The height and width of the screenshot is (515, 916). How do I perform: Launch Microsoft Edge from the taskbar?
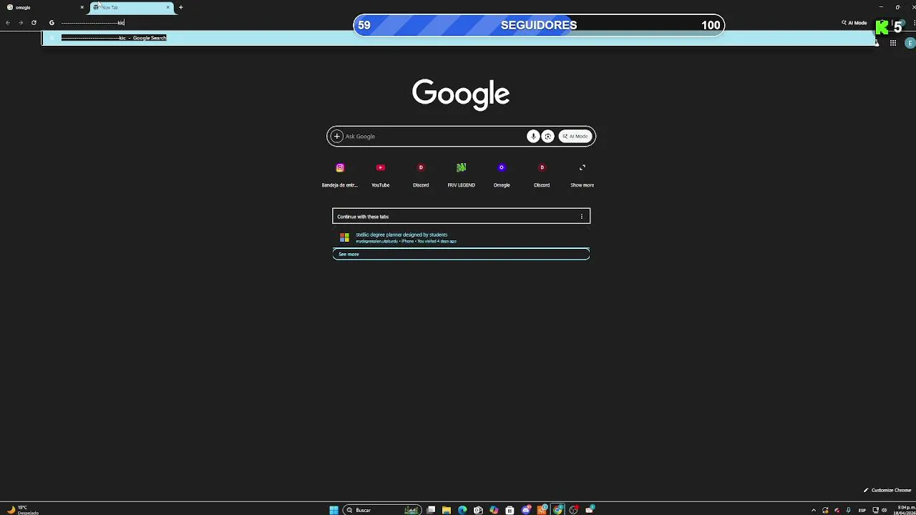point(462,510)
